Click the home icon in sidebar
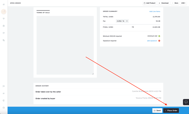Image resolution: width=189 pixels, height=114 pixels. [4, 4]
